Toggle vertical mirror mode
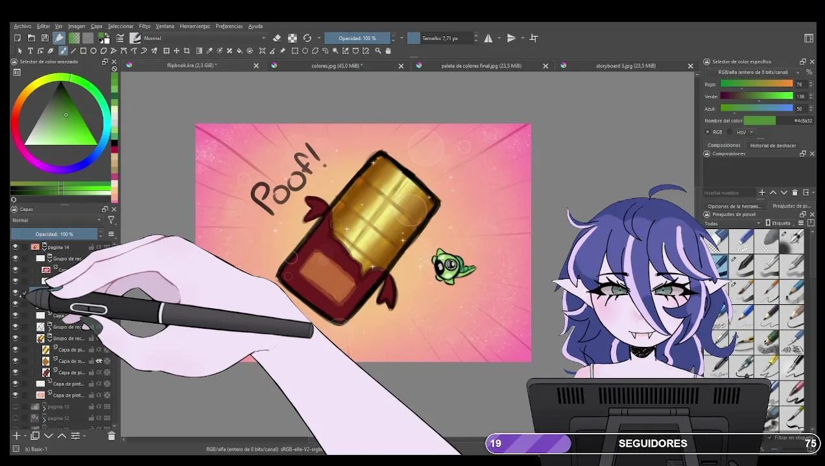The height and width of the screenshot is (466, 825). point(511,38)
